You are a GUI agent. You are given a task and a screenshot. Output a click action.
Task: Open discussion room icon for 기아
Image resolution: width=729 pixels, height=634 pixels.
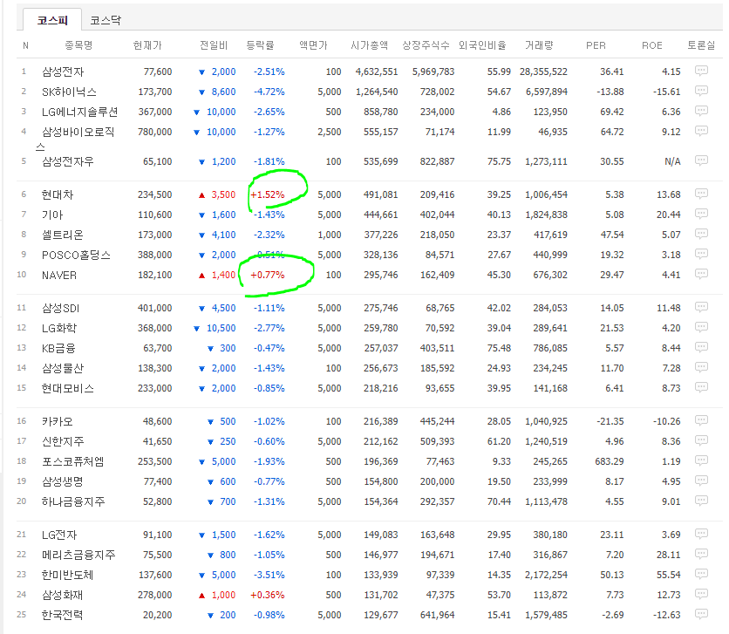pos(701,214)
